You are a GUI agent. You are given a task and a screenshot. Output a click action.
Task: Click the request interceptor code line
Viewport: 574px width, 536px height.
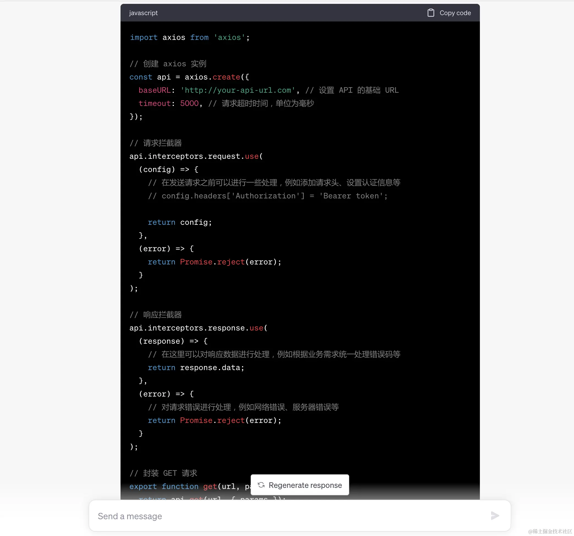195,156
